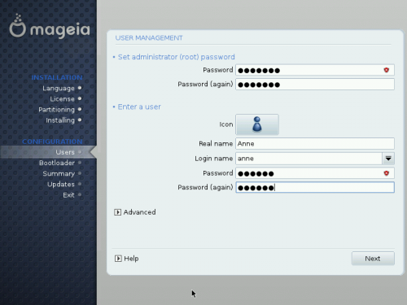Image resolution: width=407 pixels, height=305 pixels.
Task: Expand the Help section
Action: pos(126,259)
